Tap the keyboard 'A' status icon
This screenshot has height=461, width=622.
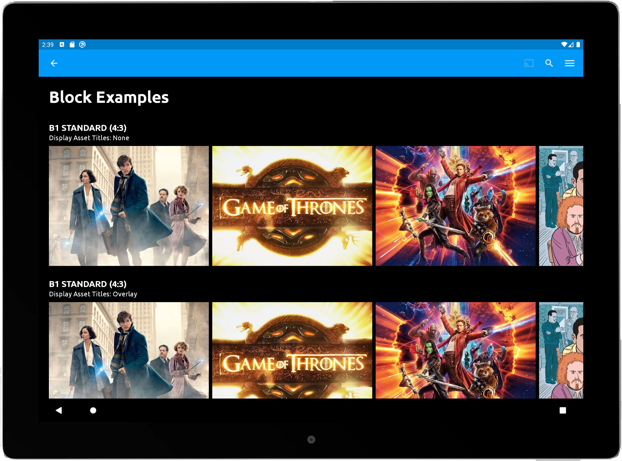(x=62, y=44)
